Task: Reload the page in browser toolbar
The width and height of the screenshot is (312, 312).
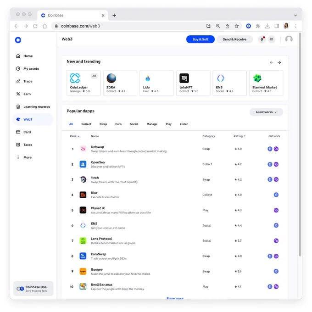Action: pos(35,26)
